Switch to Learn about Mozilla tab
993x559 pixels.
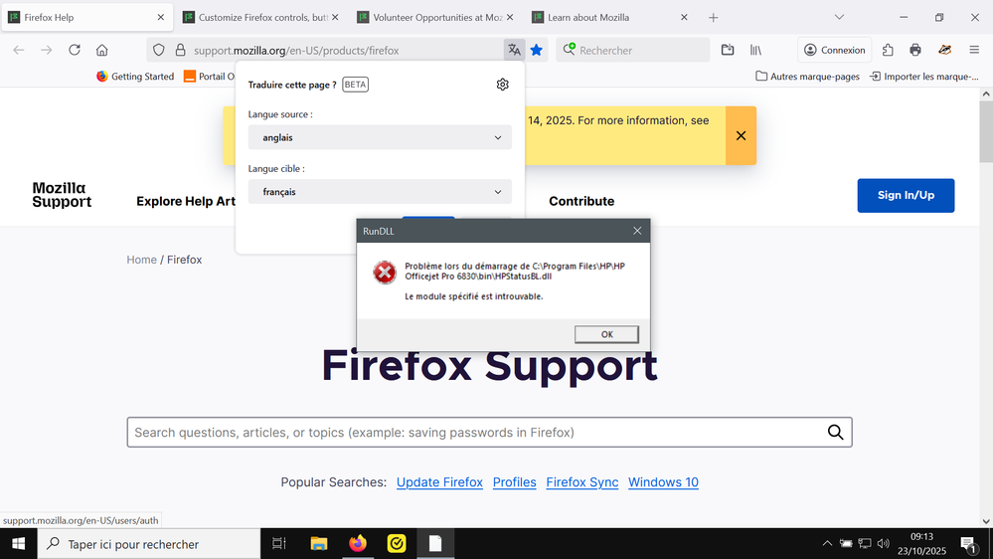608,18
